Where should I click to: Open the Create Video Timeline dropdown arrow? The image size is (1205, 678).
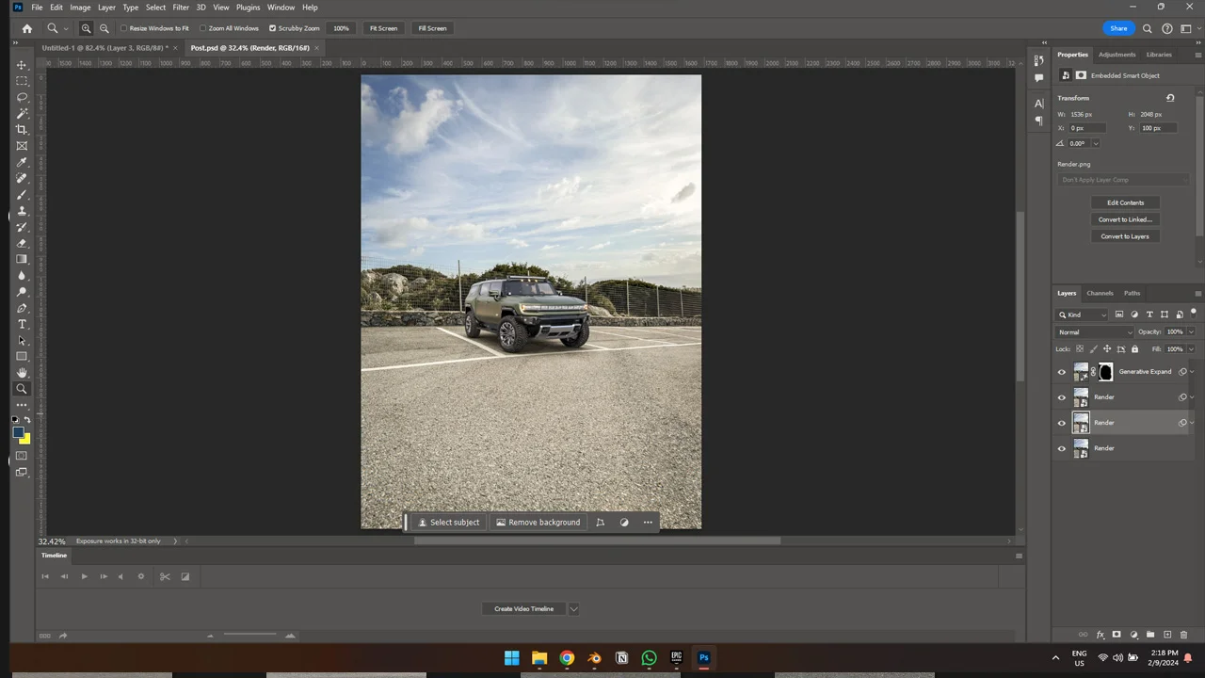(573, 608)
